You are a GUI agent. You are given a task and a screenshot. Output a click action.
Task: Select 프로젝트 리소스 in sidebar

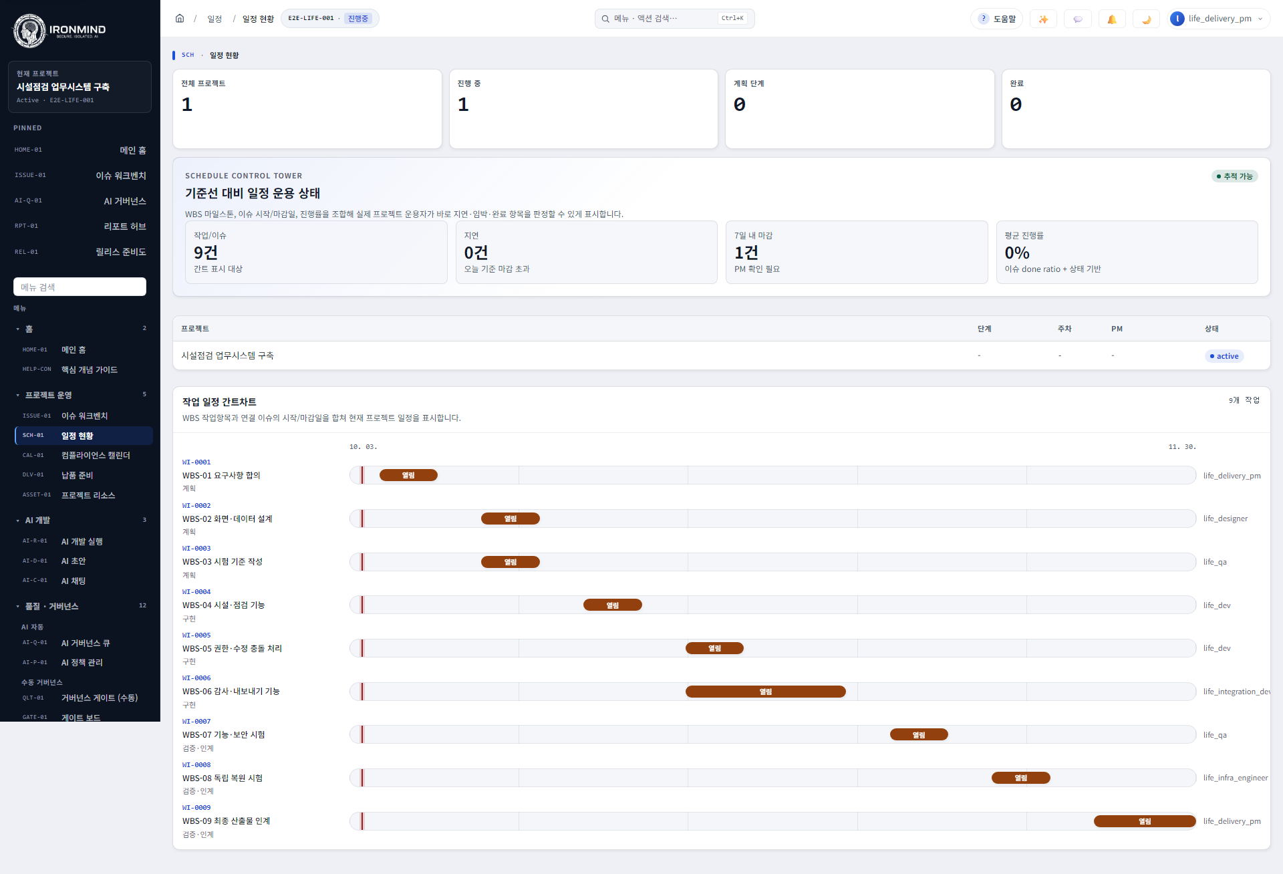(84, 495)
